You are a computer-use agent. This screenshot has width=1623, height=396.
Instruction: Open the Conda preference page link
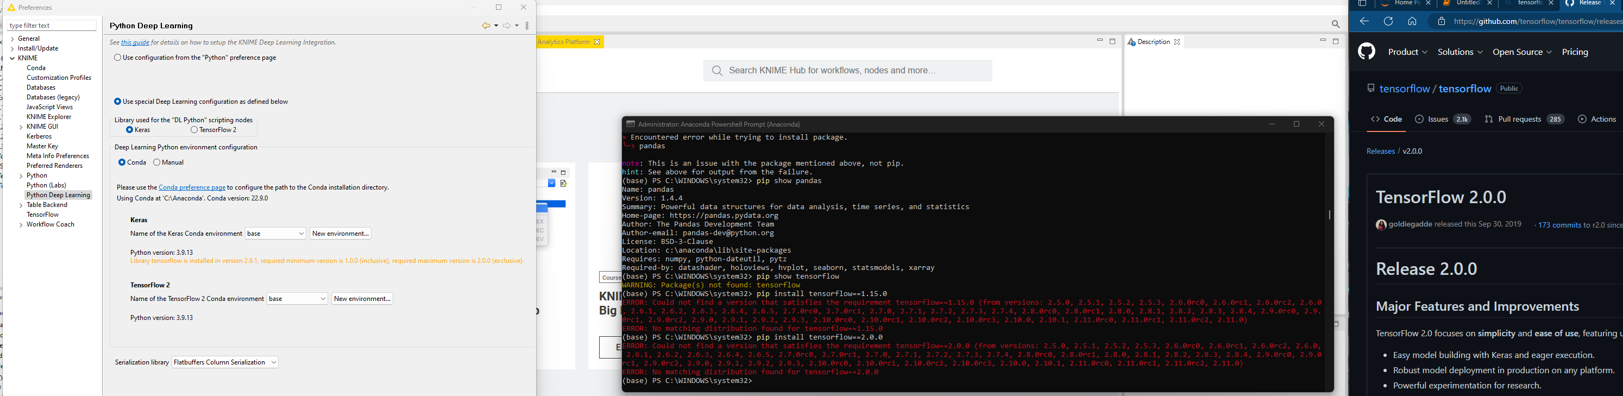(192, 187)
